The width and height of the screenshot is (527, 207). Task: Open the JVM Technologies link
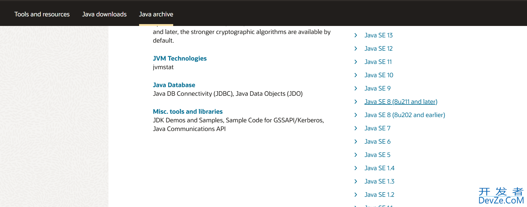click(180, 58)
